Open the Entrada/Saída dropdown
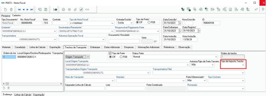266x96 pixels. 132,23
